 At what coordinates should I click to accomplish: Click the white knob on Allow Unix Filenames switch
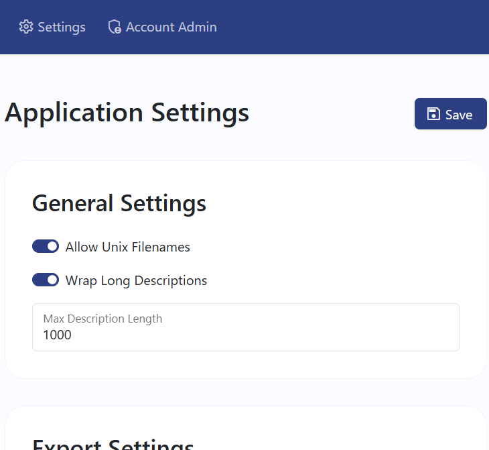coord(52,247)
